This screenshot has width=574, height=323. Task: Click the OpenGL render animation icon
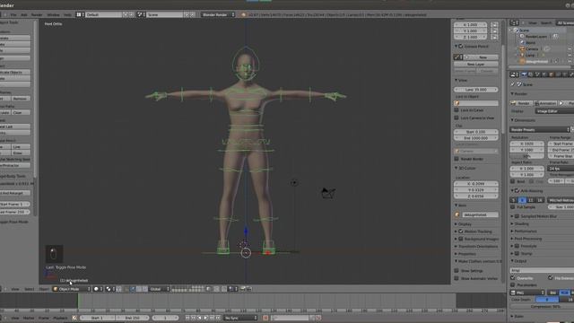[x=249, y=289]
